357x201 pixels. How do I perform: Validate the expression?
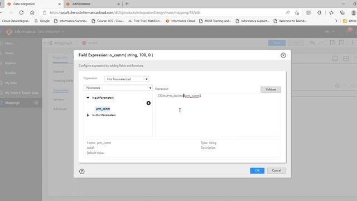coord(271,89)
